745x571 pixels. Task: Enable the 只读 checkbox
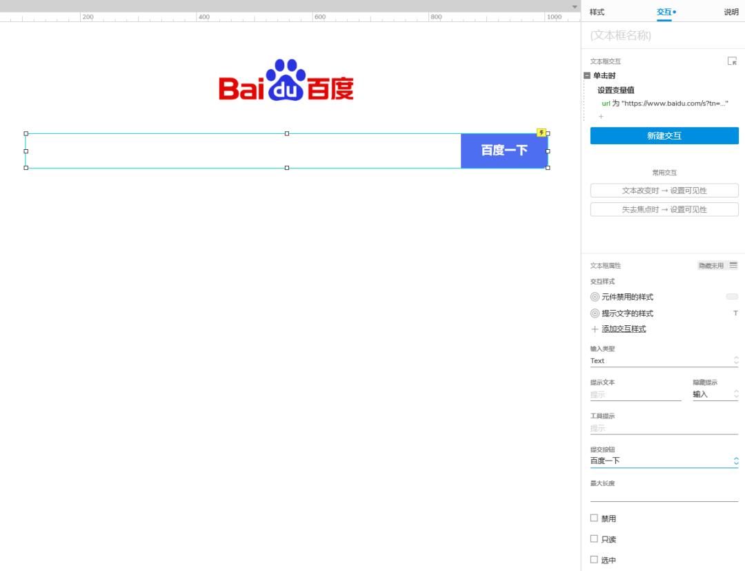594,539
